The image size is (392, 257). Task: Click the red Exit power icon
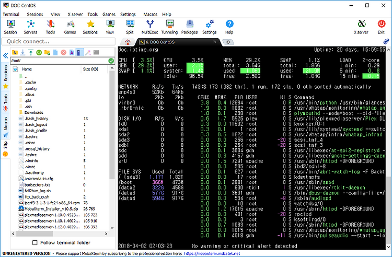coord(381,27)
